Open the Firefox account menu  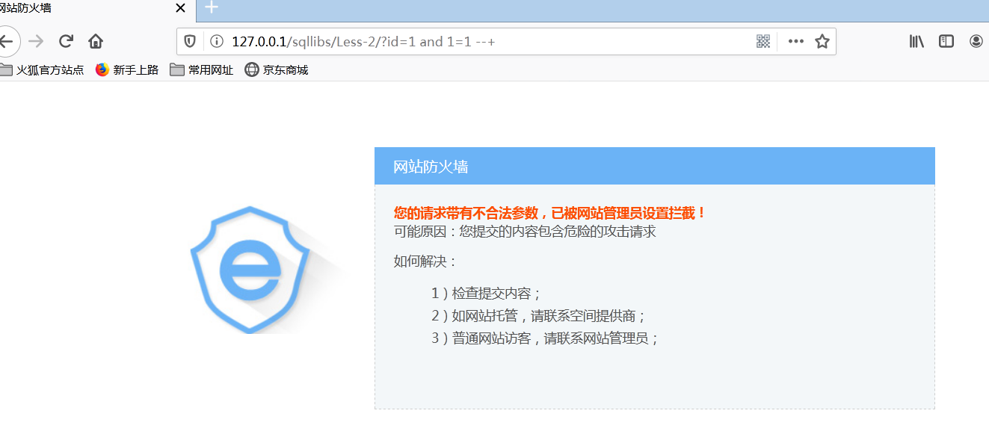click(x=976, y=41)
